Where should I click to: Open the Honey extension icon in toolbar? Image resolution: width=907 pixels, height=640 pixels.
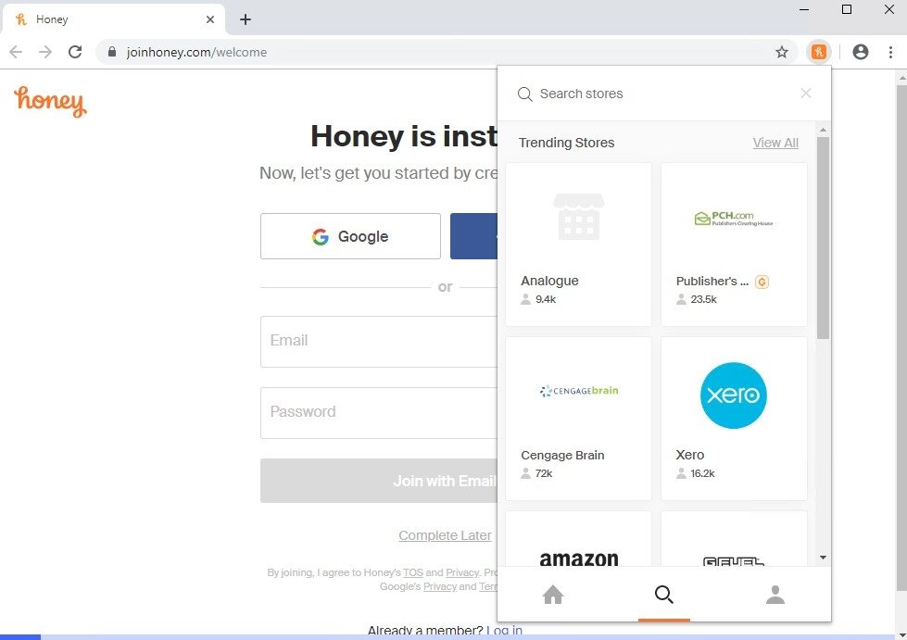(x=818, y=52)
